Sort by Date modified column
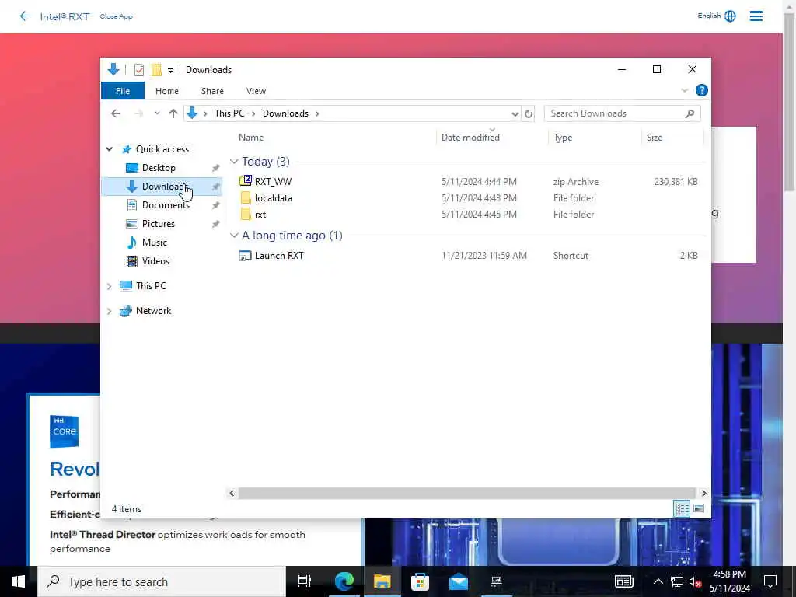This screenshot has height=597, width=796. tap(470, 138)
